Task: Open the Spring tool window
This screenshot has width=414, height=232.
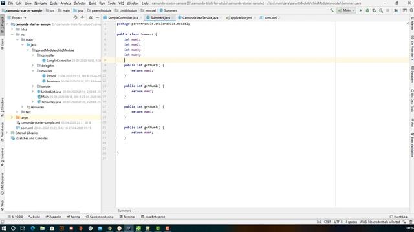Action: tap(73, 217)
